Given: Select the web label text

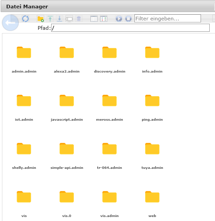Looking at the screenshot, I should click(x=152, y=216).
